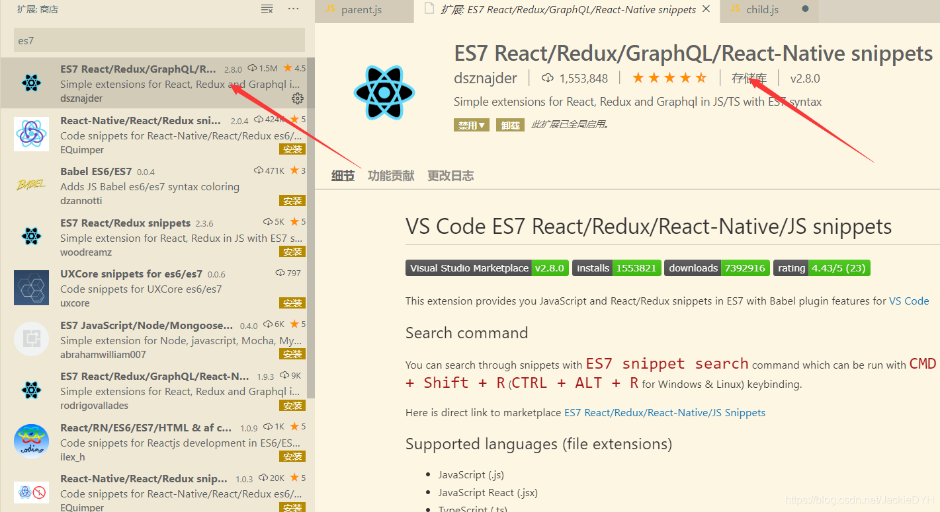Click the 卸载 uninstall button
The image size is (940, 512).
click(x=510, y=125)
